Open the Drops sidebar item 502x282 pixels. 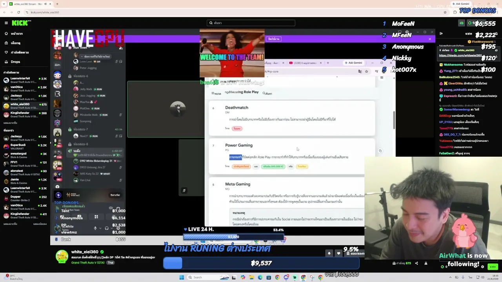[15, 62]
